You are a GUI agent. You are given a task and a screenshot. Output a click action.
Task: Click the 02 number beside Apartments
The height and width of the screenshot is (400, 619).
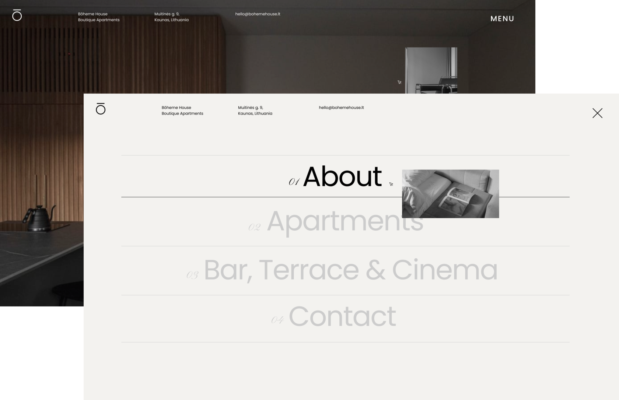tap(255, 227)
